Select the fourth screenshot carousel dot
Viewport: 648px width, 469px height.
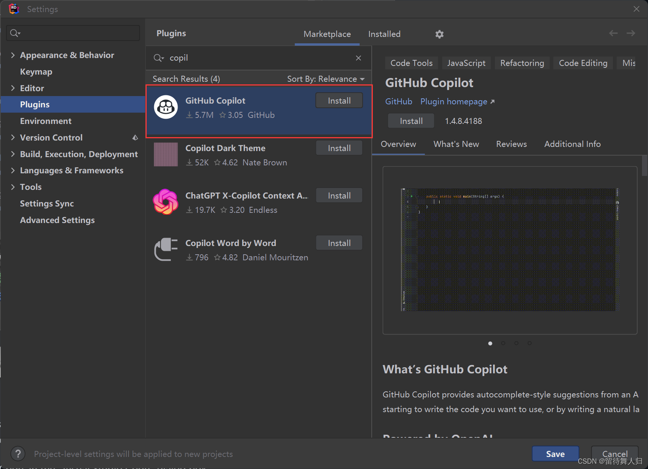pos(530,343)
